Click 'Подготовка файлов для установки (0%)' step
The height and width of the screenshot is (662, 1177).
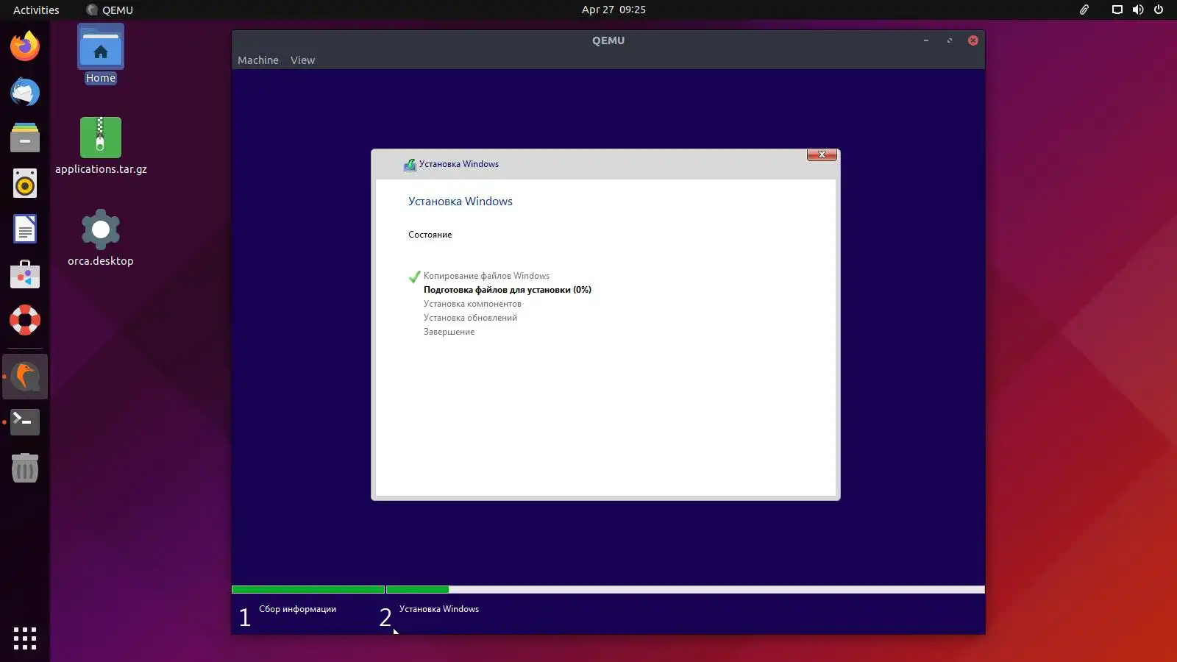(508, 290)
